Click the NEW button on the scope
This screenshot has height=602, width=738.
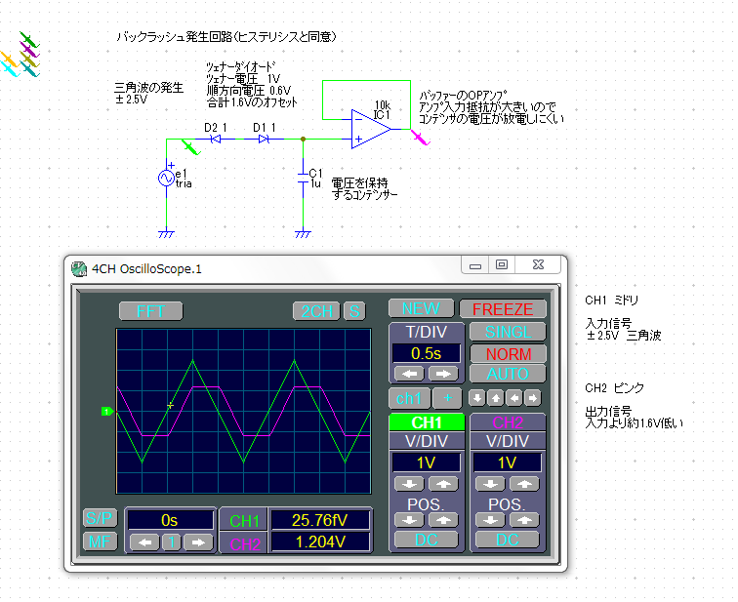[x=422, y=308]
